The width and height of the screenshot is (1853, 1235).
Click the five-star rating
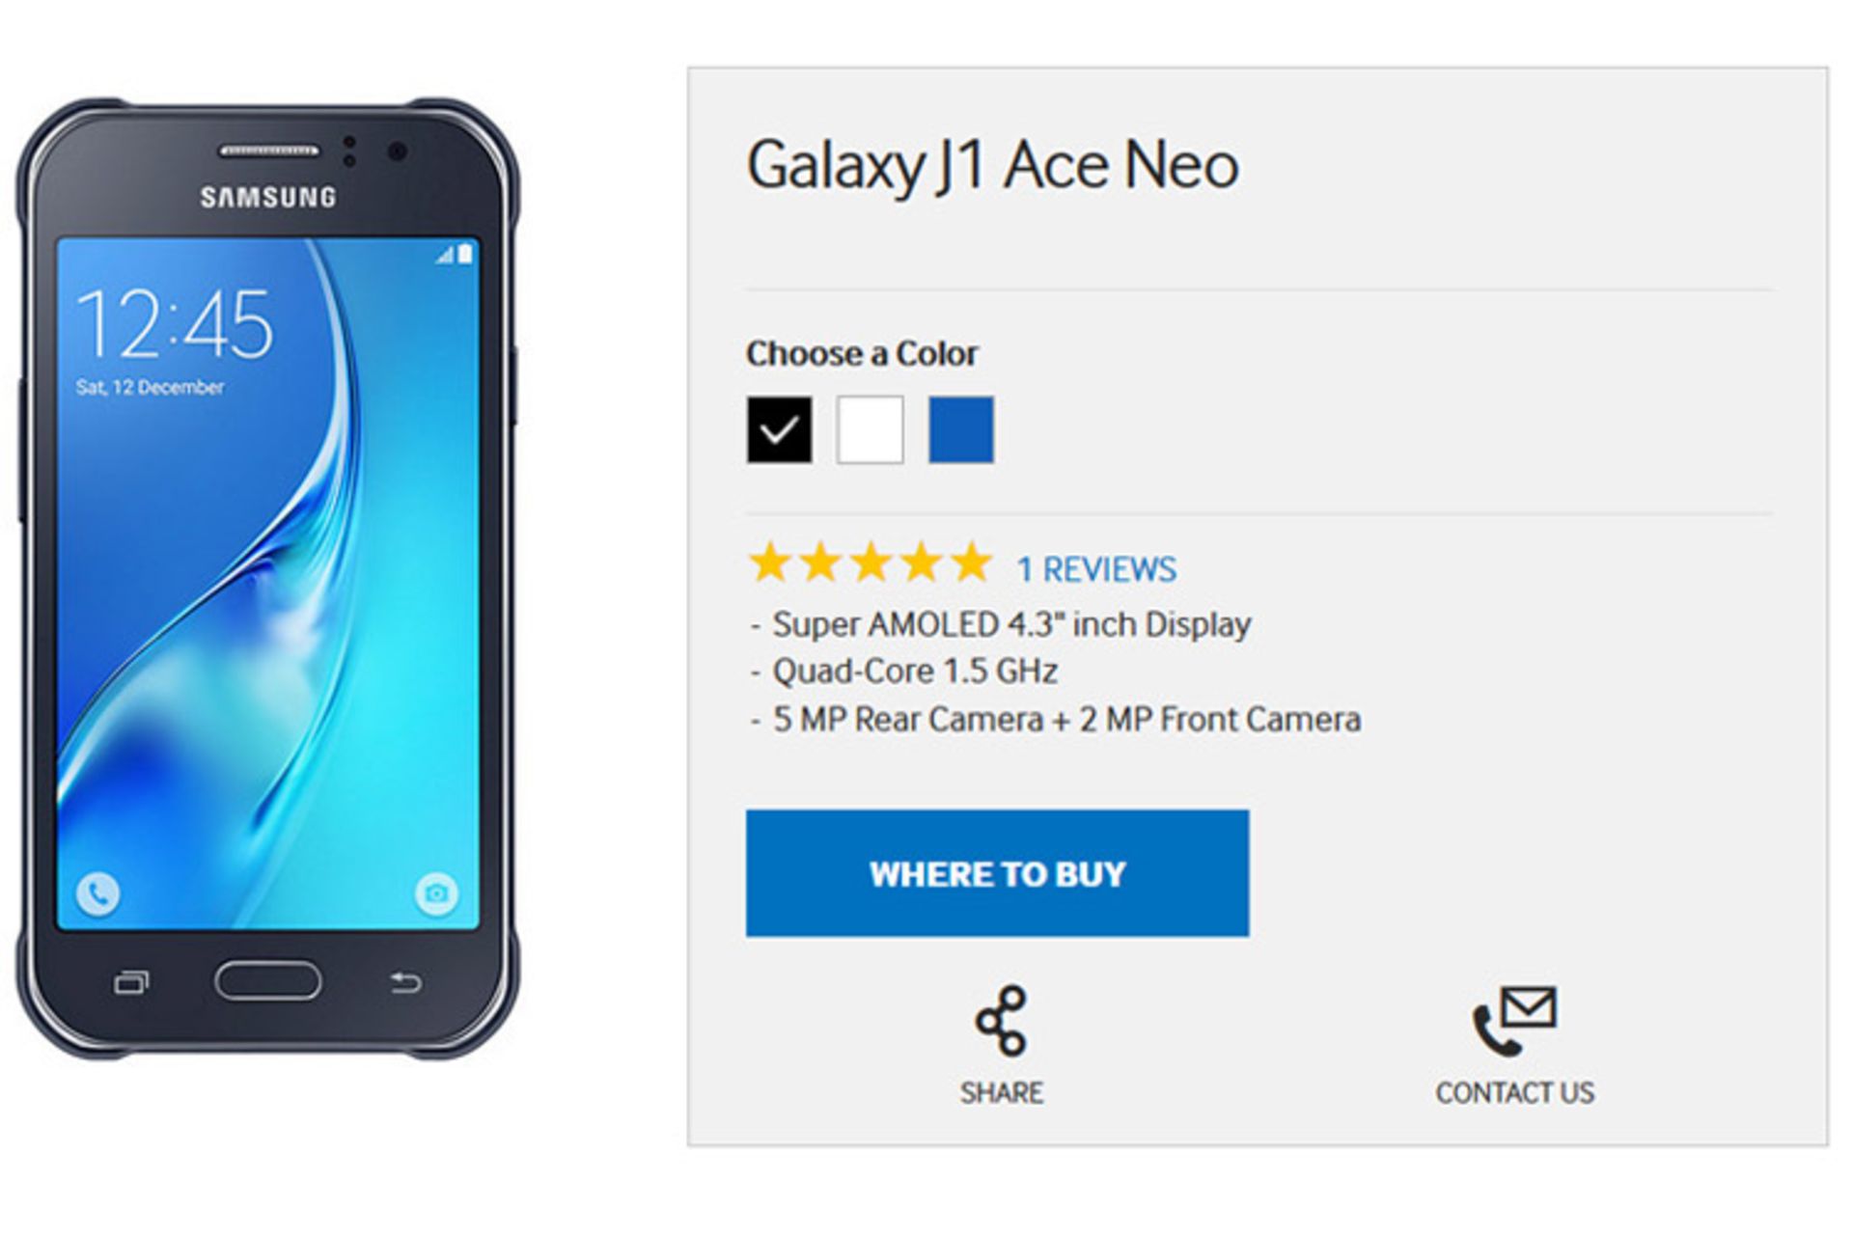click(870, 563)
